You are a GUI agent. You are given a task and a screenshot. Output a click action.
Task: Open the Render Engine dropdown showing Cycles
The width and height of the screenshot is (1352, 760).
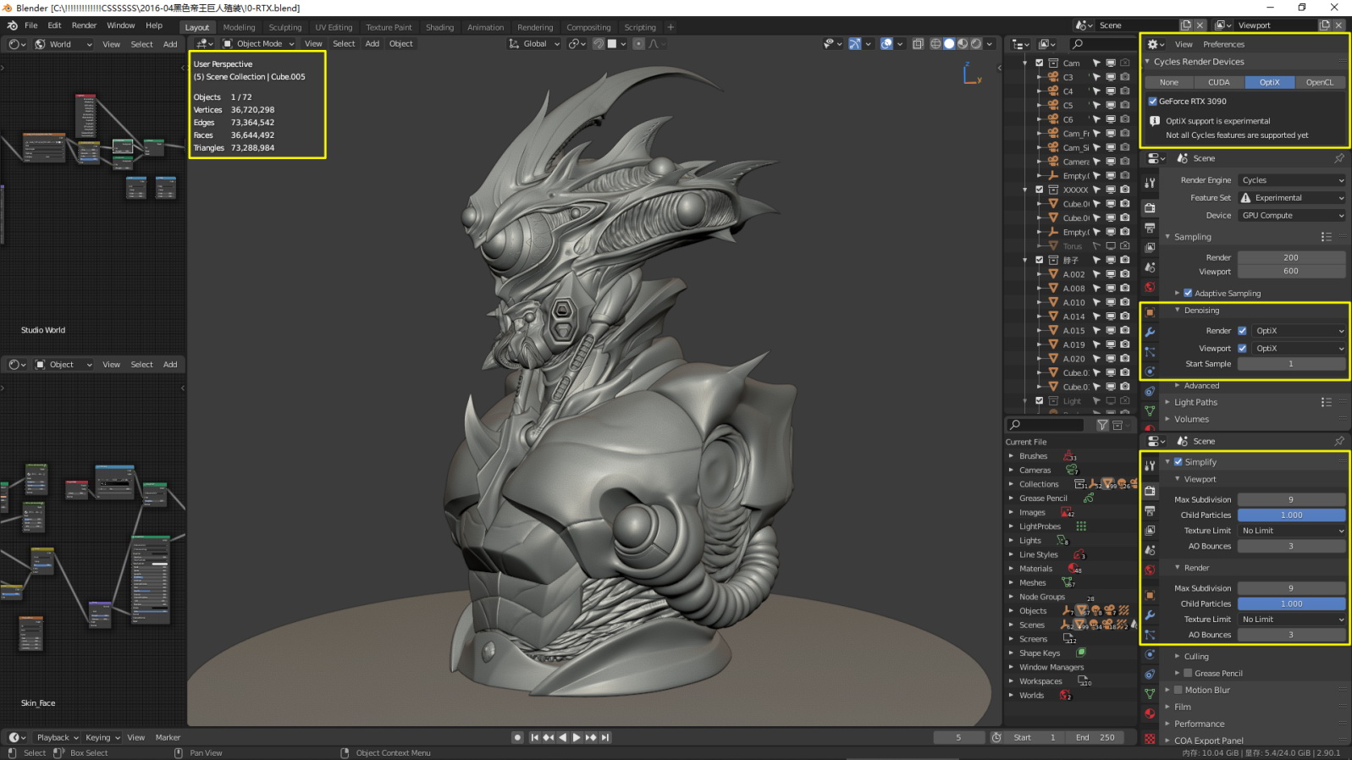[x=1292, y=180]
